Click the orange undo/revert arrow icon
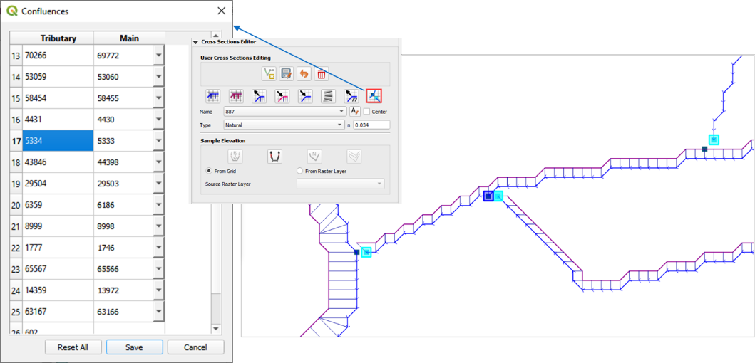This screenshot has width=755, height=363. 304,74
